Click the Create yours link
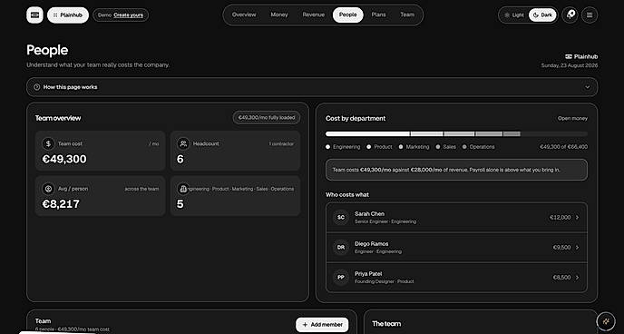Image resolution: width=624 pixels, height=334 pixels. [x=128, y=15]
